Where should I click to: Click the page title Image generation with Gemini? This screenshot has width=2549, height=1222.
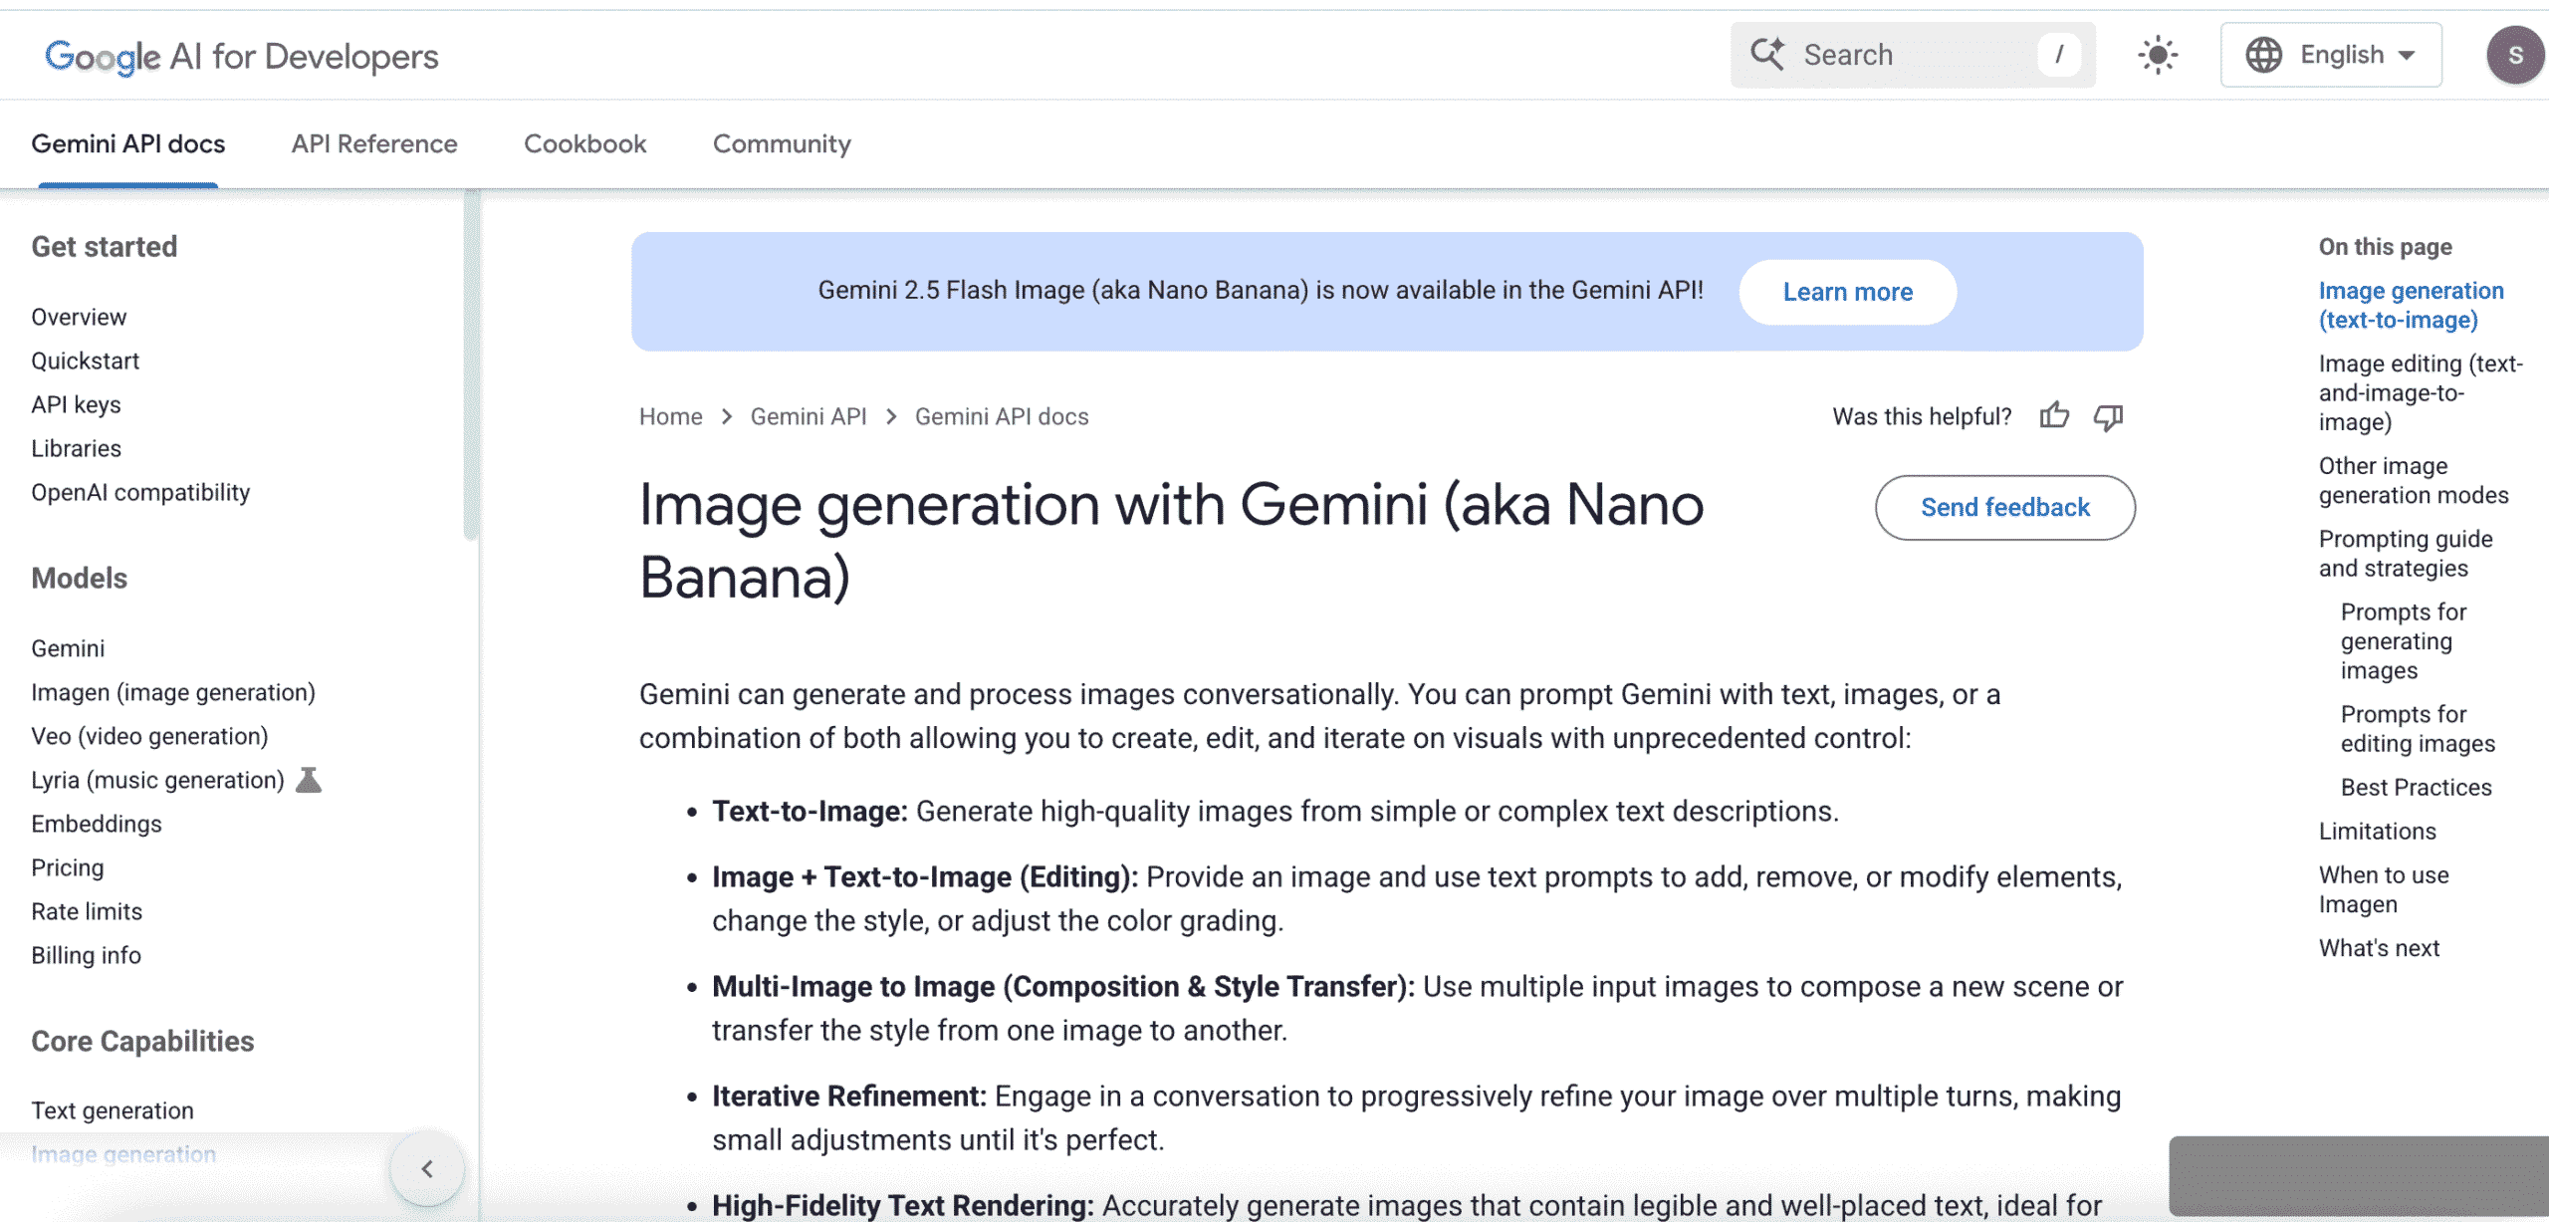click(x=1171, y=541)
